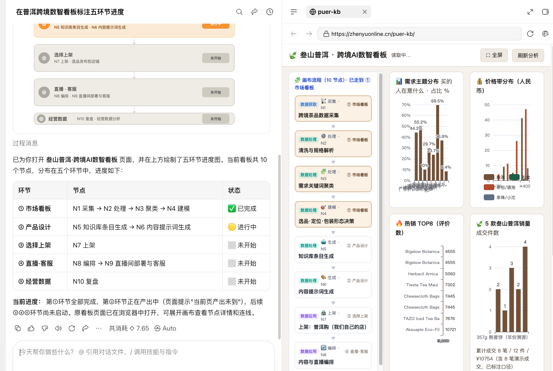Forward the response with the share icon
553x371 pixels.
(85, 328)
